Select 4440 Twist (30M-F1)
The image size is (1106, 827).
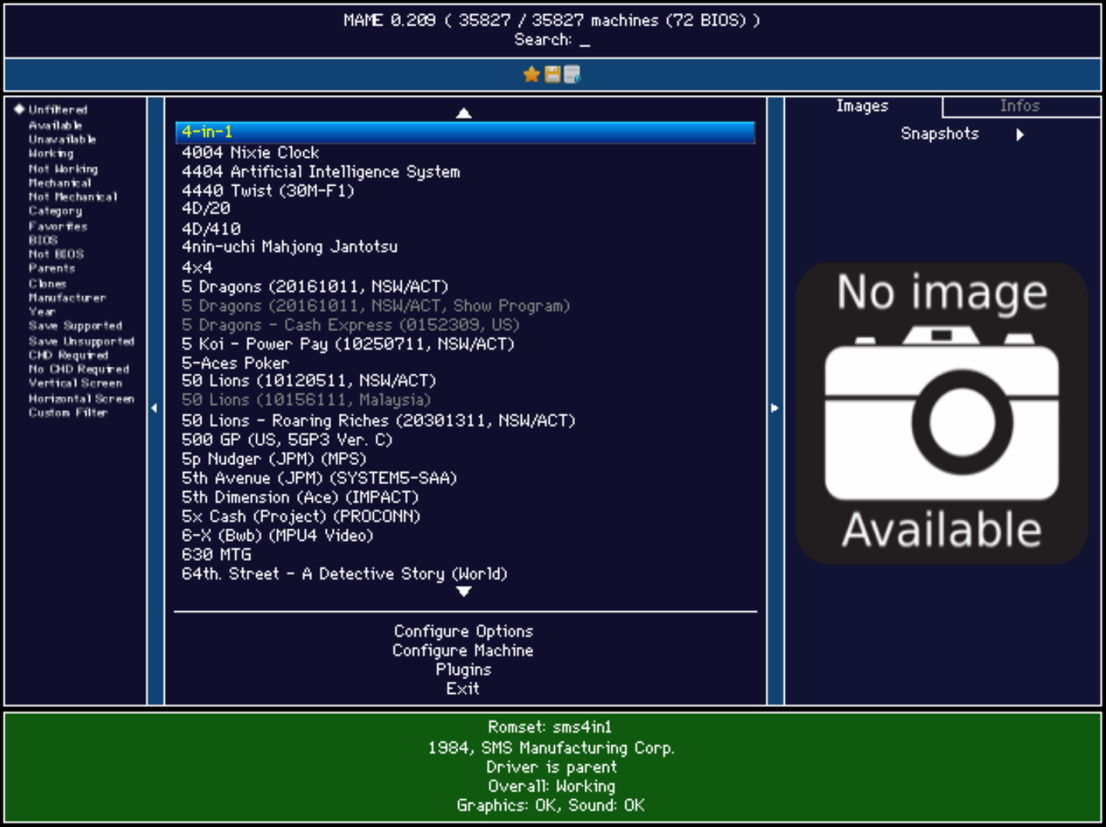click(x=267, y=190)
